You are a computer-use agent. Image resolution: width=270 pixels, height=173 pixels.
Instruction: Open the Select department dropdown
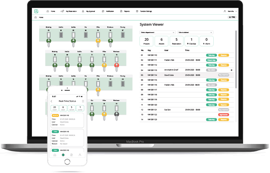point(157,32)
